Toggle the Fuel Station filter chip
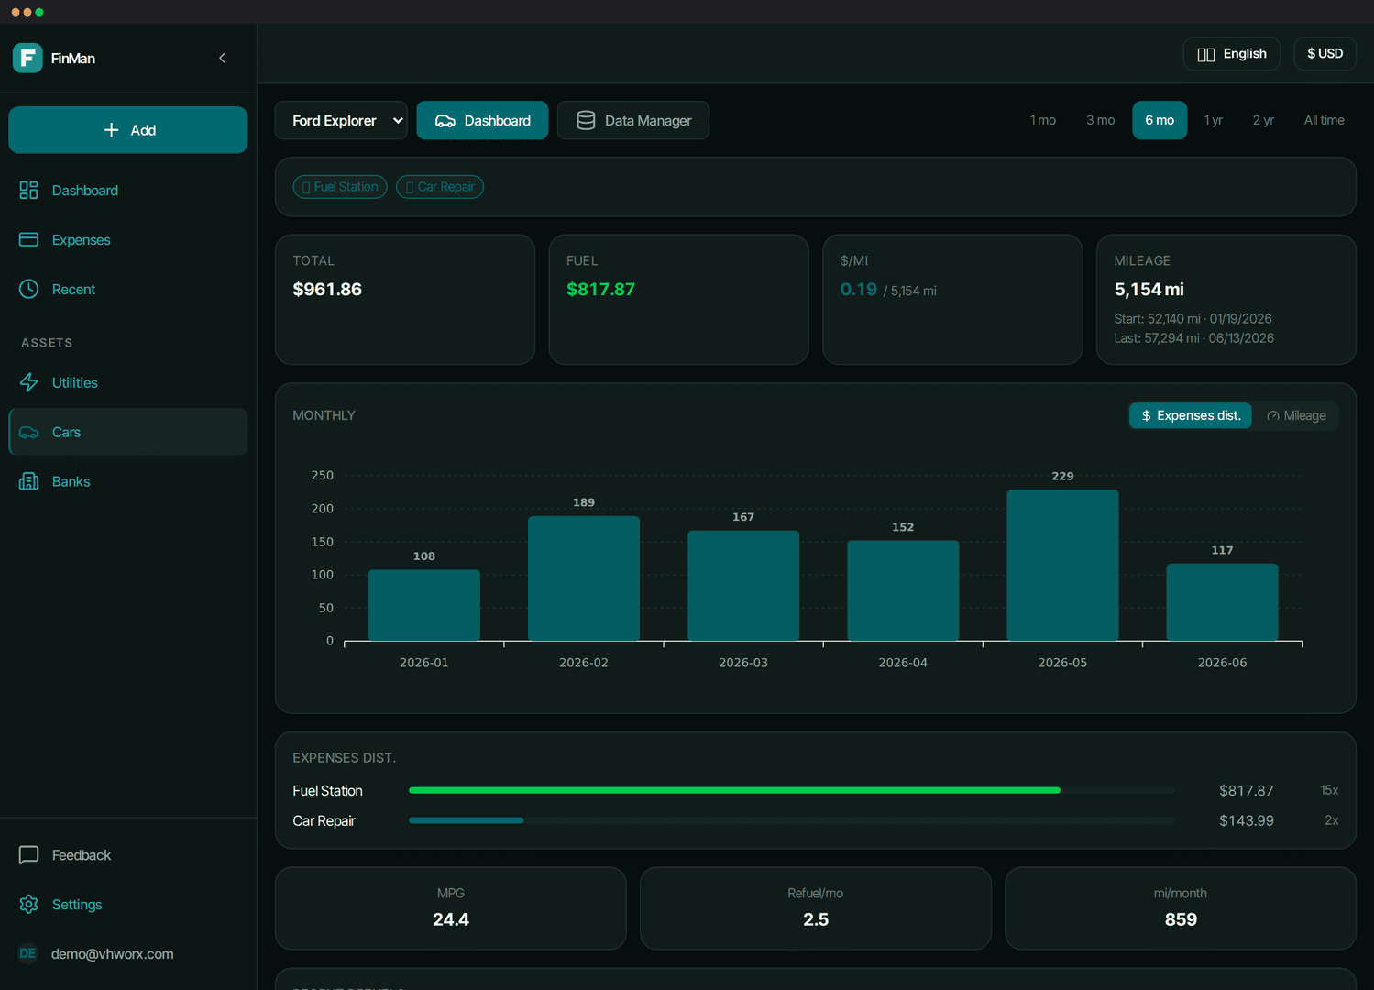 (x=340, y=187)
